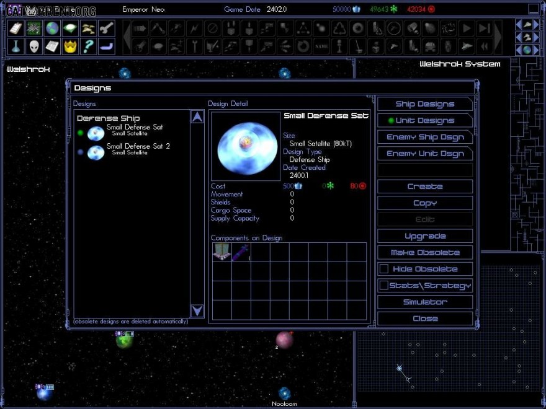The height and width of the screenshot is (409, 546).
Task: Select the Unit Designs view
Action: coord(425,120)
